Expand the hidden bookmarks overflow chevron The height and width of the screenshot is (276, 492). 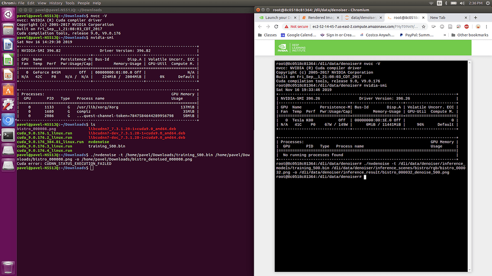tap(444, 35)
